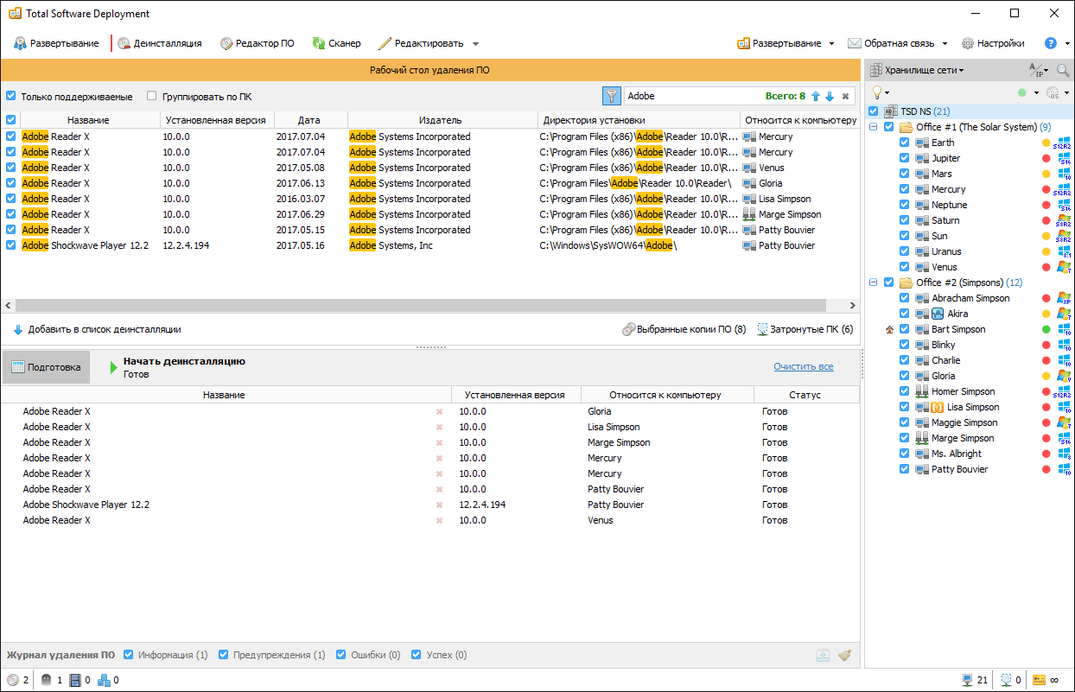Screen dimensions: 1075x692
Task: Open the Деинсталляция tab
Action: 160,43
